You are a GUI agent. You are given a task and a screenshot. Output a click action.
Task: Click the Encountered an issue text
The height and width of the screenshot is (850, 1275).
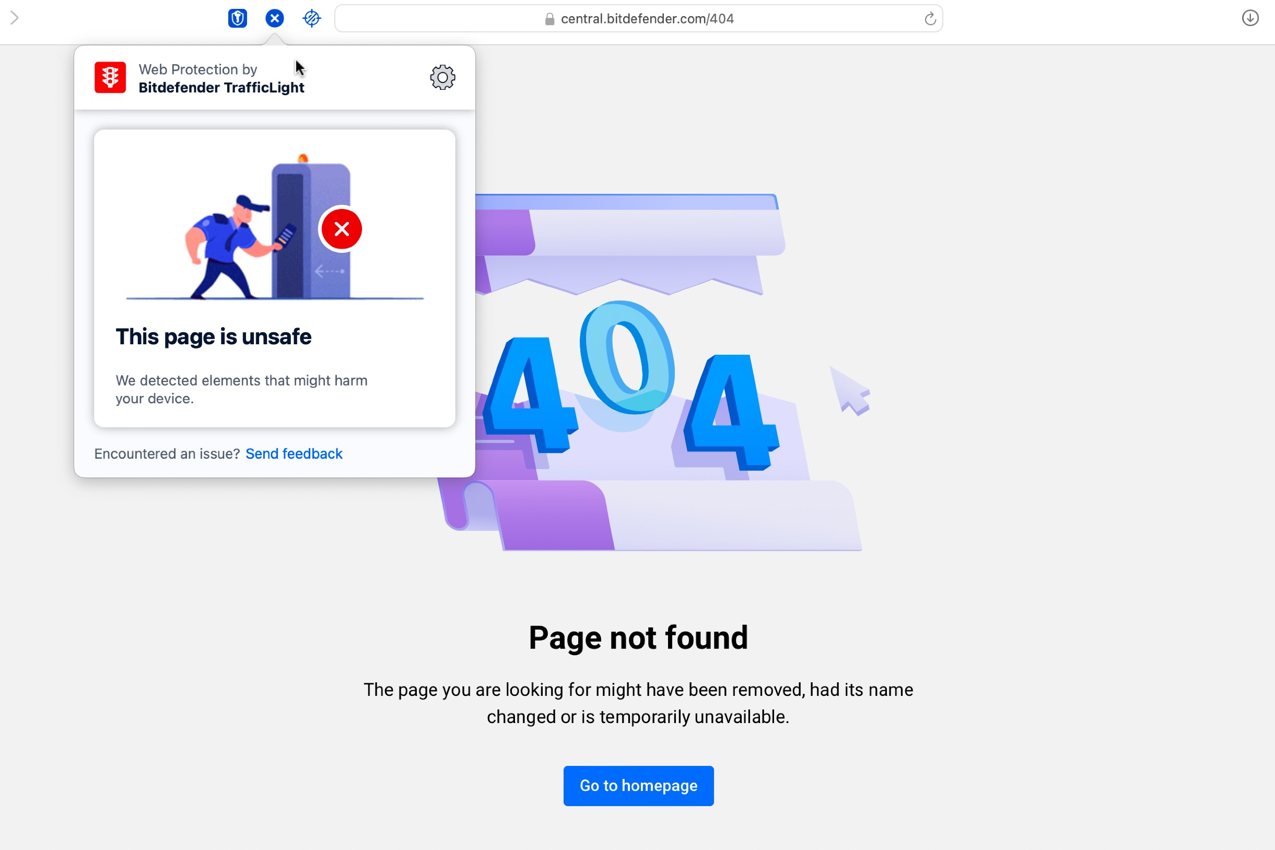click(x=167, y=453)
